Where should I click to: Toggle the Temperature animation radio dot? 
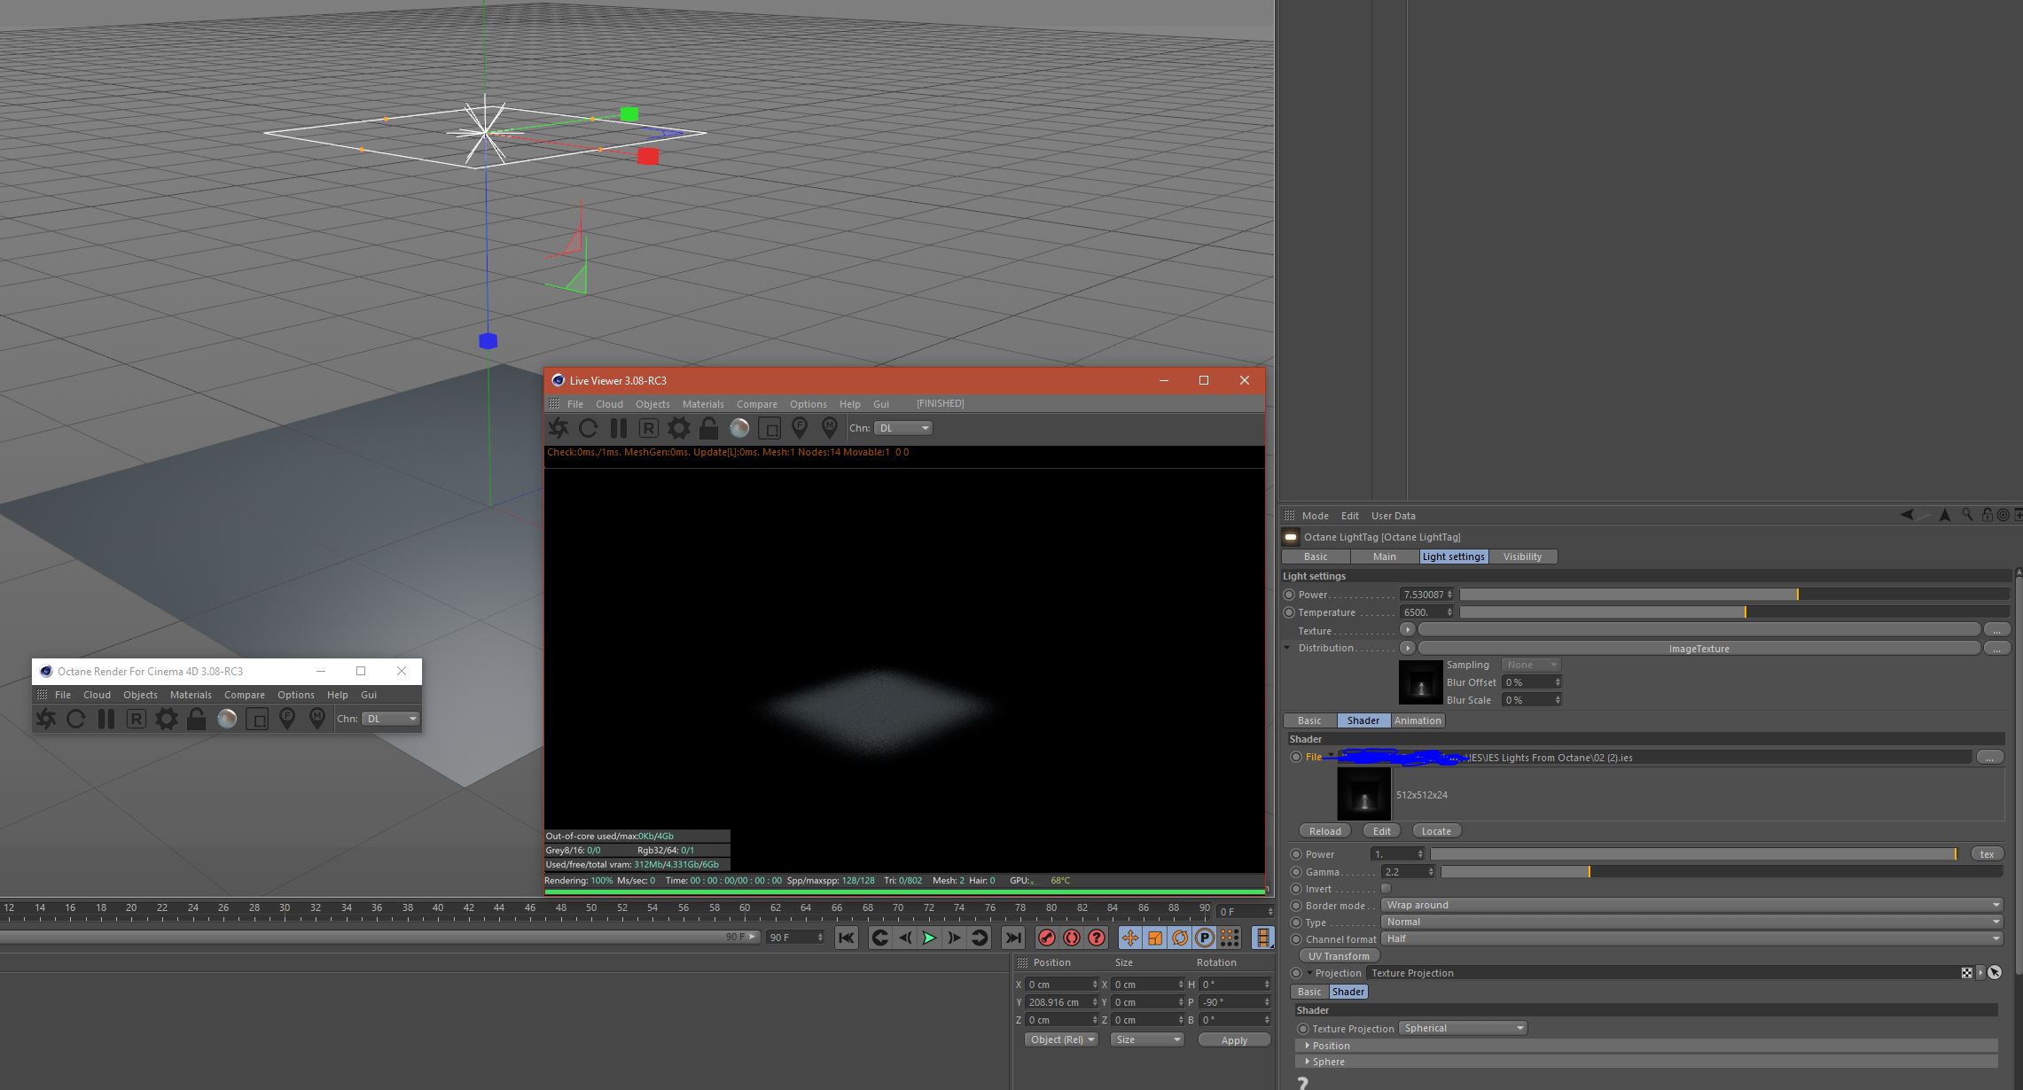pos(1289,612)
